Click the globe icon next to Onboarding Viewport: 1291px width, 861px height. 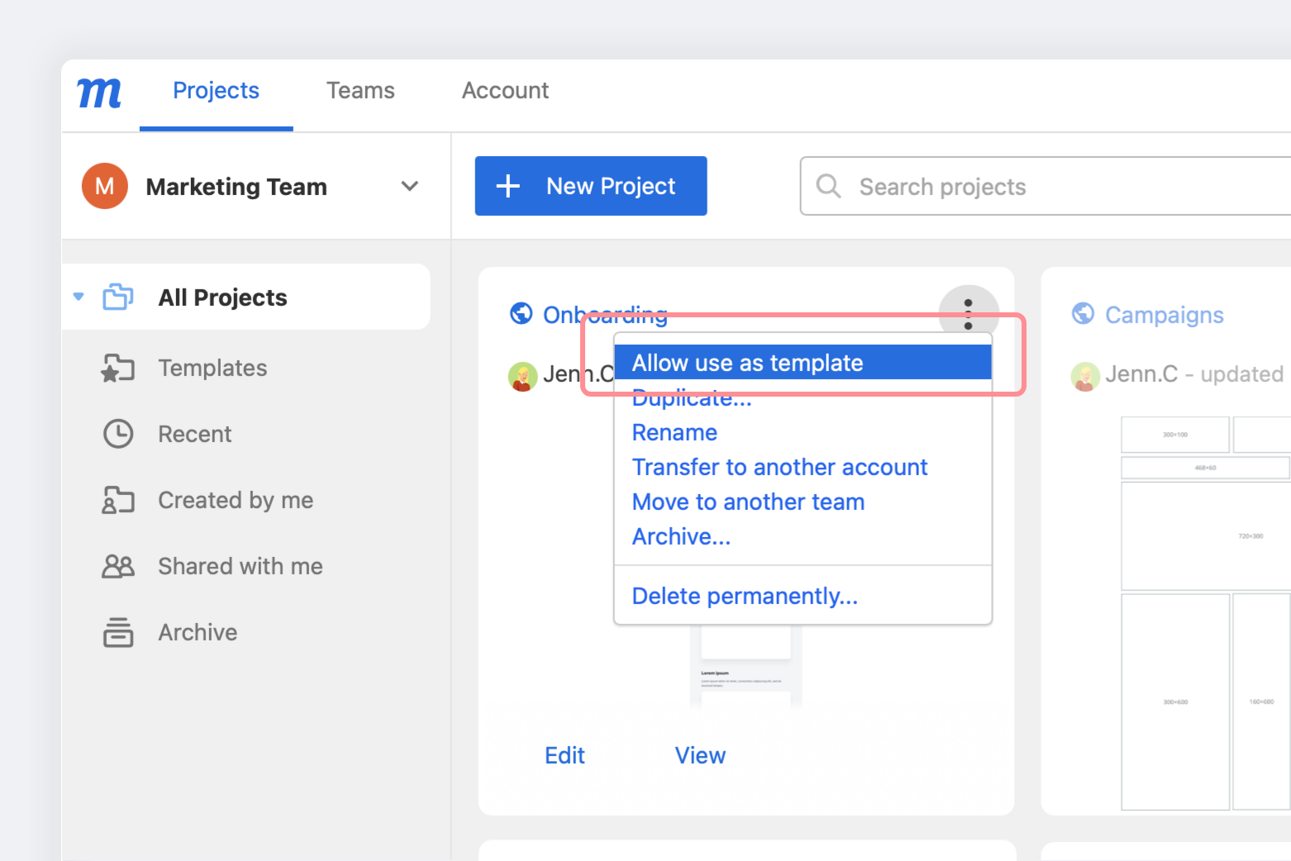pos(521,314)
